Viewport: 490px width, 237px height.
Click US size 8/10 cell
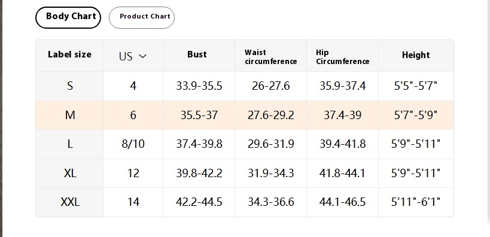(133, 144)
